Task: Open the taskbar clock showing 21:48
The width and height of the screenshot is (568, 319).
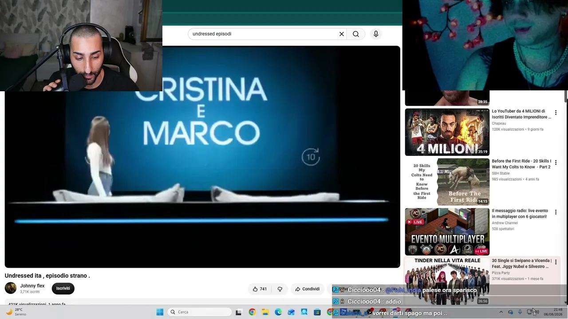Action: tap(553, 312)
